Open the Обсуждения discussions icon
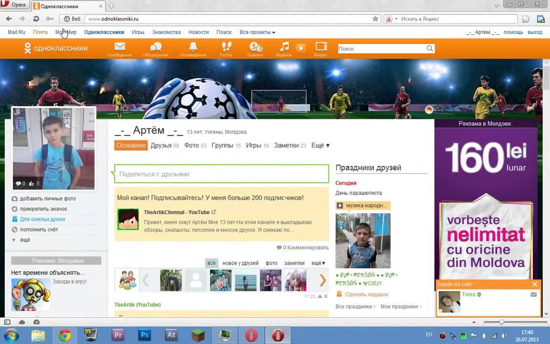550x344 pixels. click(x=155, y=49)
